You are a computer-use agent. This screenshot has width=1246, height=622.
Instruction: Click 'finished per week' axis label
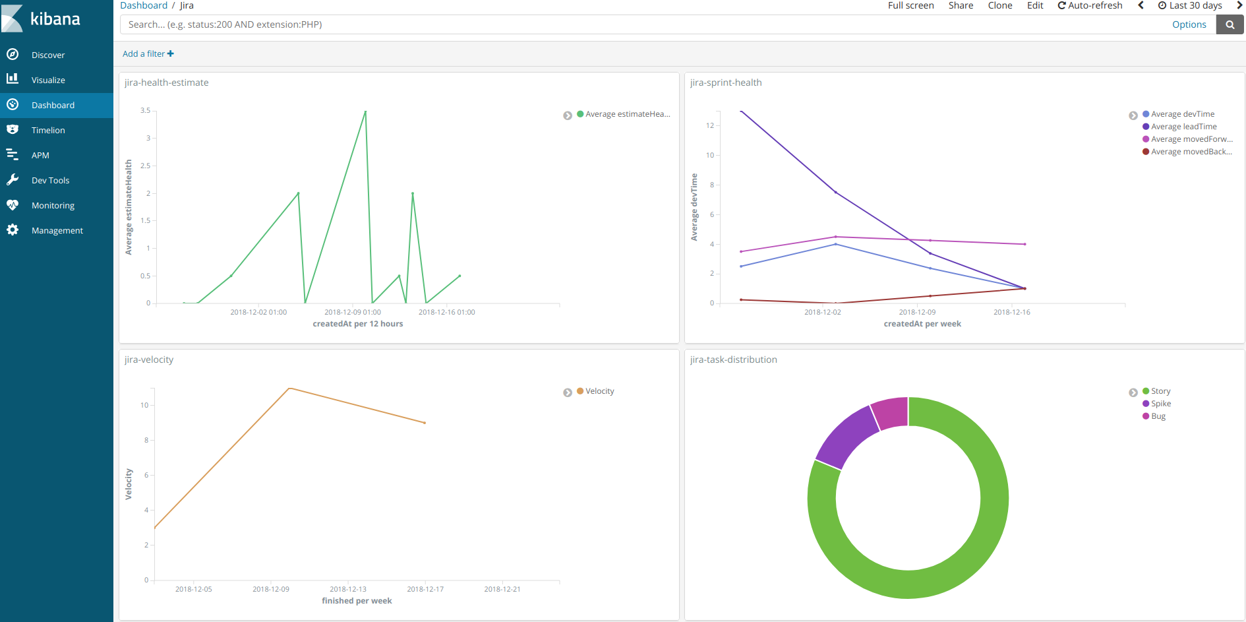pos(357,601)
